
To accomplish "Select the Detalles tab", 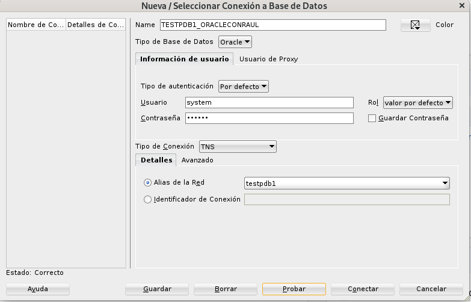I will pyautogui.click(x=156, y=160).
